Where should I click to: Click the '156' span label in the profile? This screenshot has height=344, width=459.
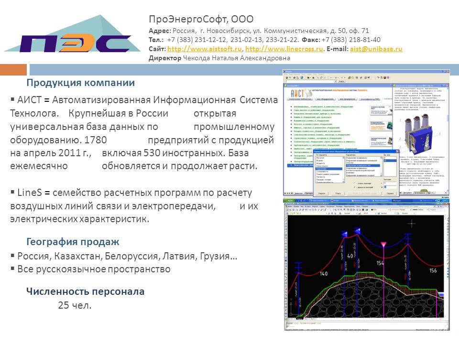point(433,270)
